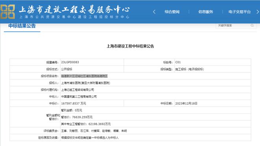This screenshot has height=146, width=260.
Task: Focus the 关键字搜索 search field
Action: pos(236,26)
